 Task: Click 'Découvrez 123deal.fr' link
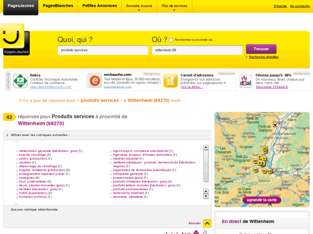tap(272, 87)
